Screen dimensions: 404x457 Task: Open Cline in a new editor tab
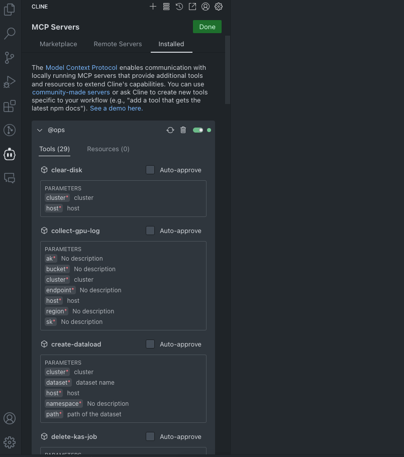[x=192, y=7]
